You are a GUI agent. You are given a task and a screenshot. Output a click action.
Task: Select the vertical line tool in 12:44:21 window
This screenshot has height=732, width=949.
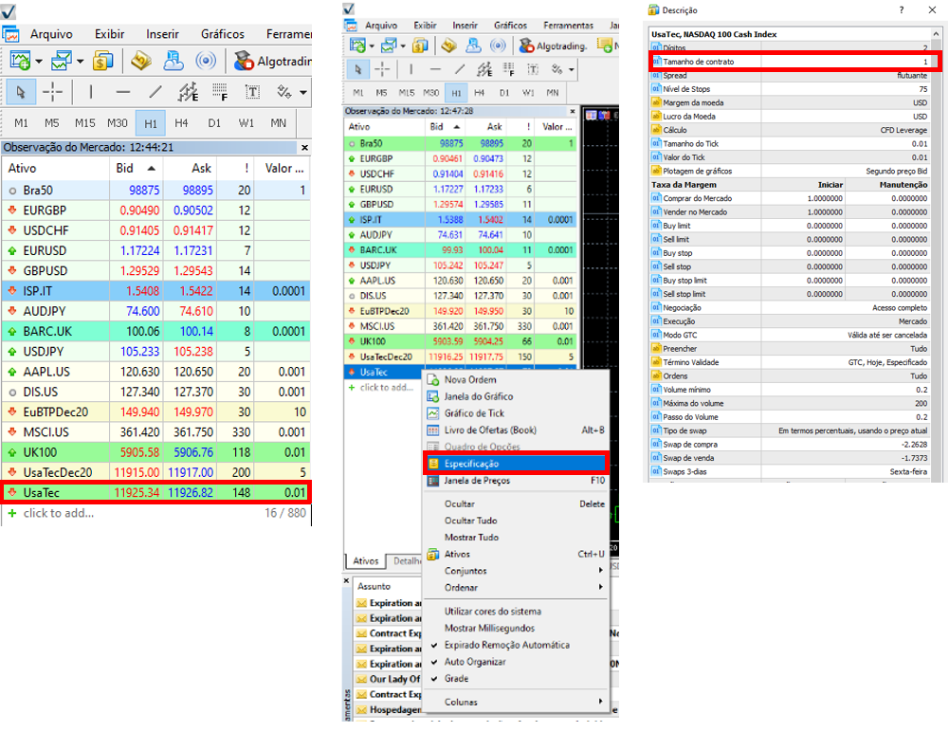(91, 92)
